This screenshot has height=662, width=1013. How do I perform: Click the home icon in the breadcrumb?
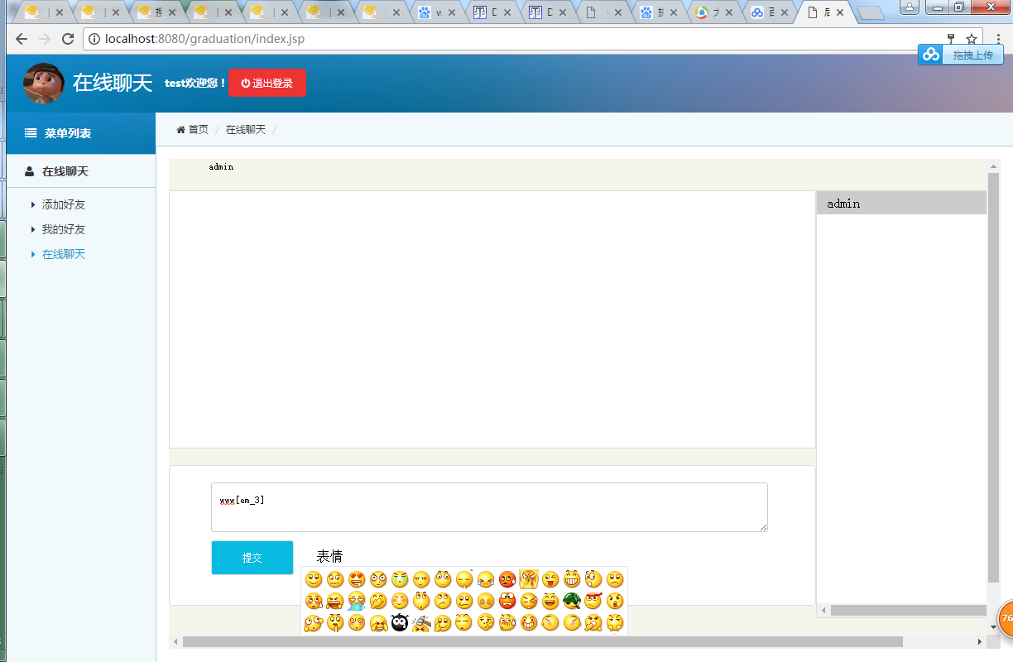pyautogui.click(x=180, y=130)
